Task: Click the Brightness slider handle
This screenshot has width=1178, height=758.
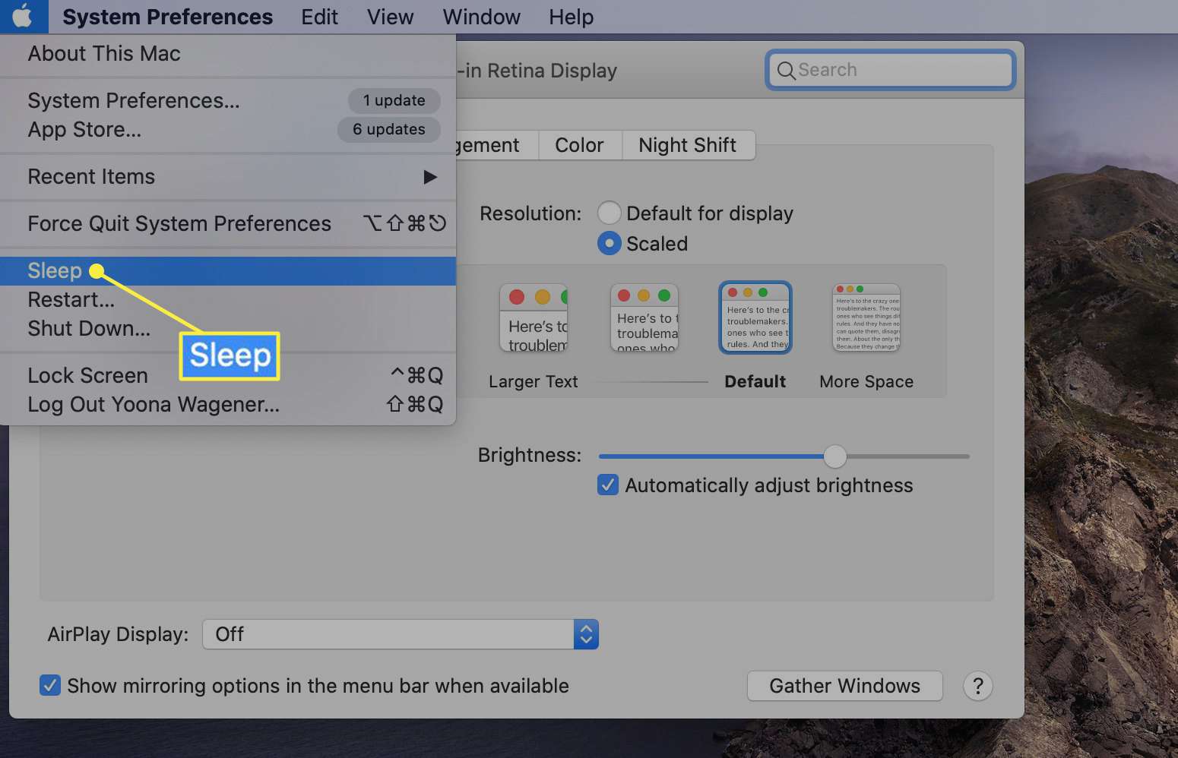Action: point(834,456)
